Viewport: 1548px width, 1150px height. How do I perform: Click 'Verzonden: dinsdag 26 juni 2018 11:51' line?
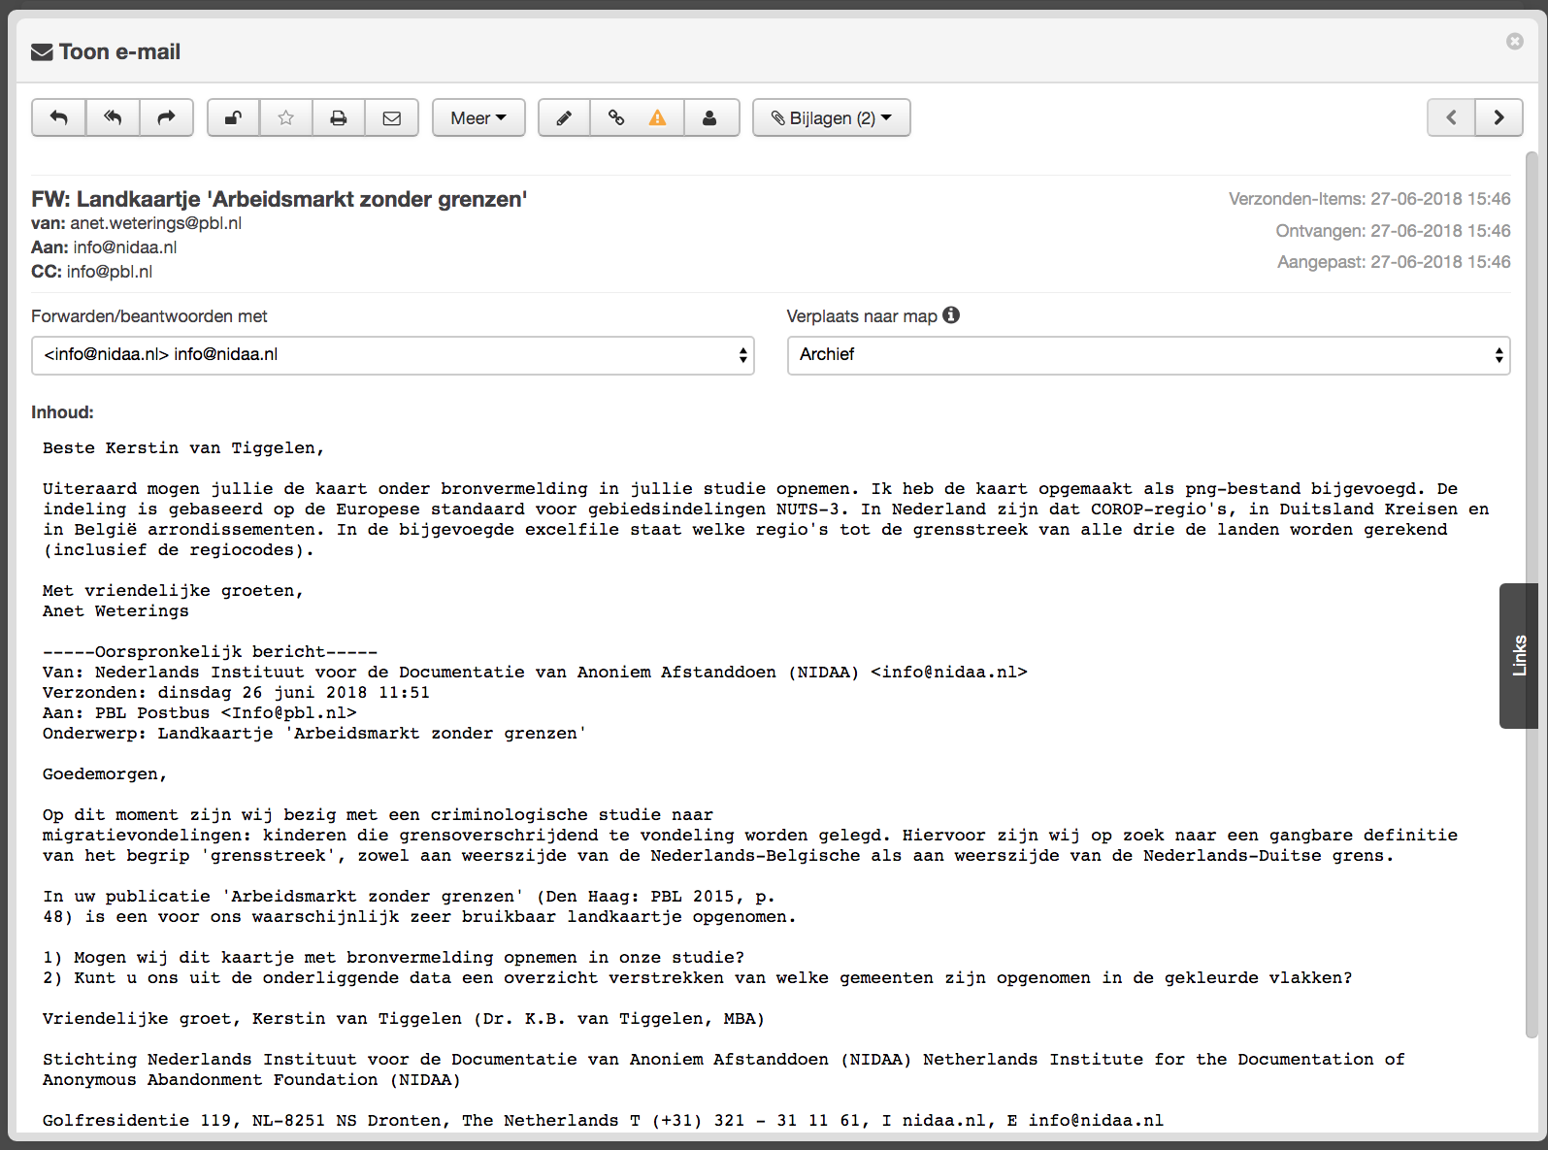(x=236, y=693)
